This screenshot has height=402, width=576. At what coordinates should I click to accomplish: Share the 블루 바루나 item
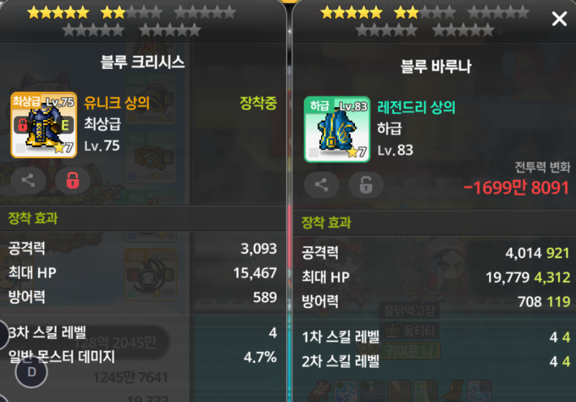tap(321, 185)
